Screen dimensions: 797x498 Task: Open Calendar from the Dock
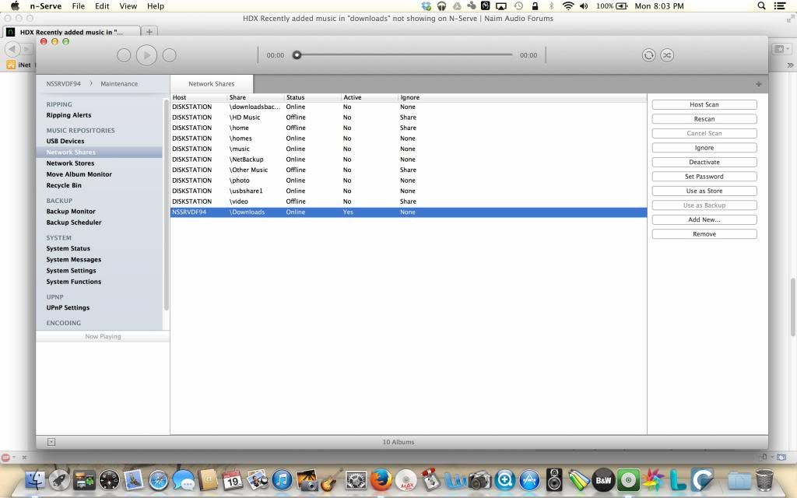tap(232, 479)
